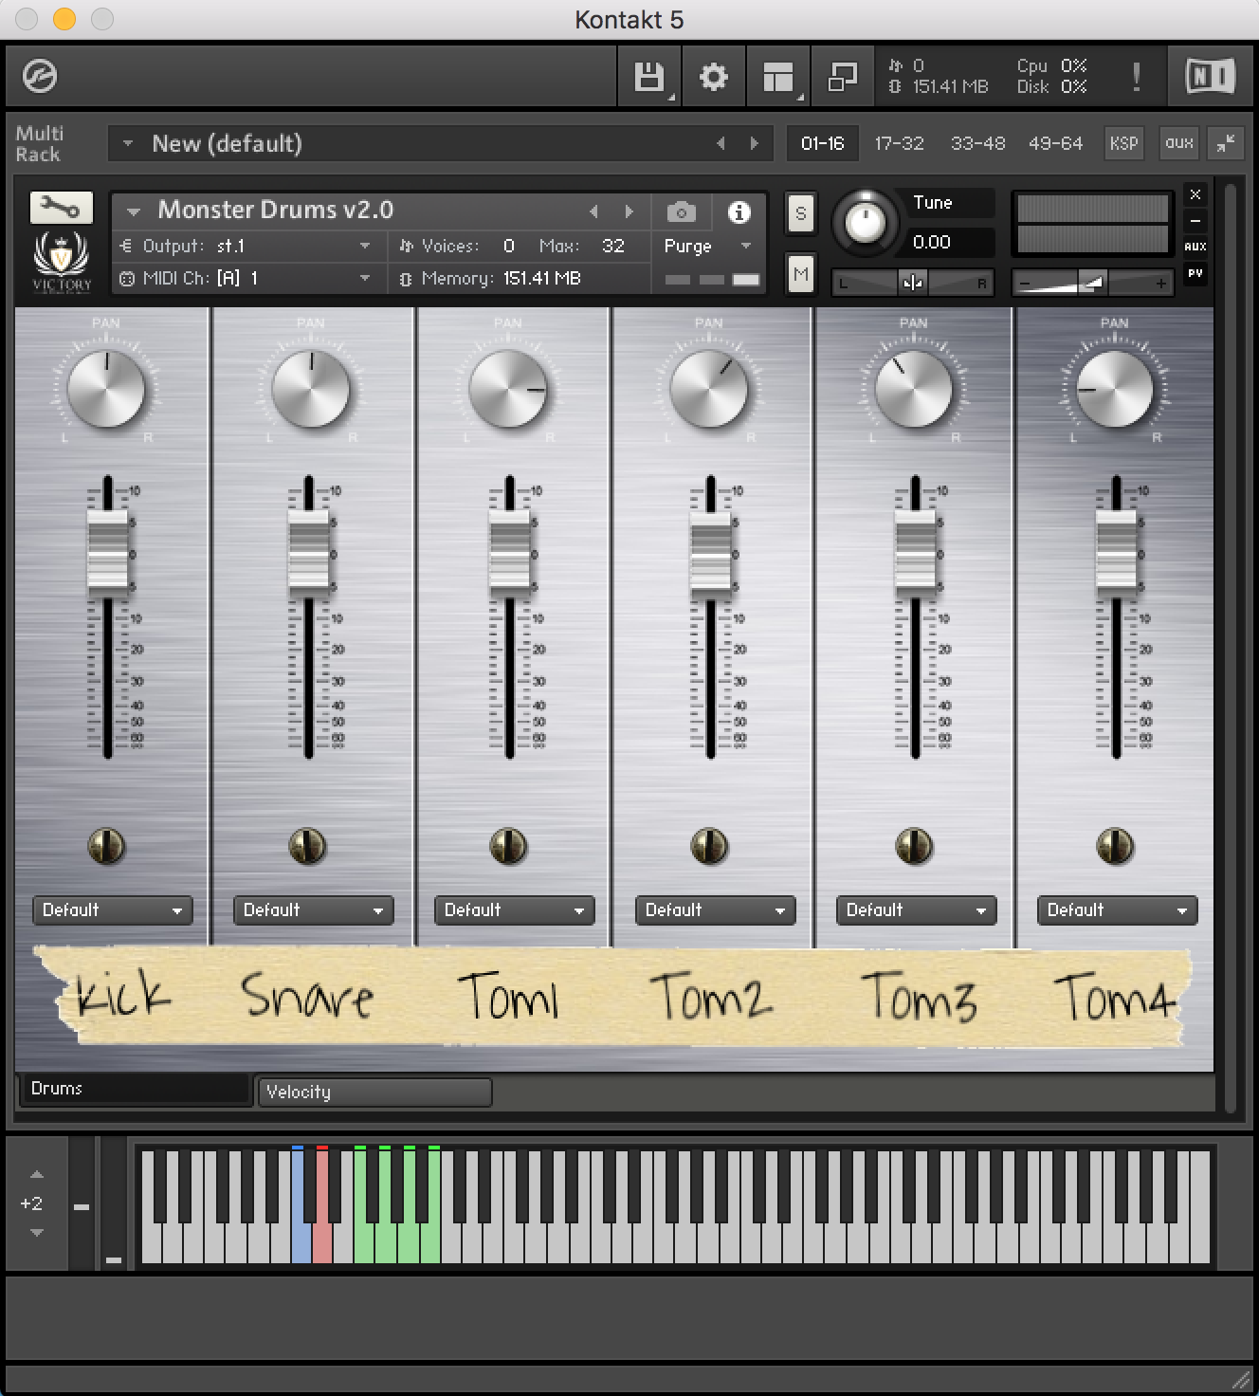Screen dimensions: 1259x1396
Task: Click the Tom4 volume fader
Action: pos(1116,554)
